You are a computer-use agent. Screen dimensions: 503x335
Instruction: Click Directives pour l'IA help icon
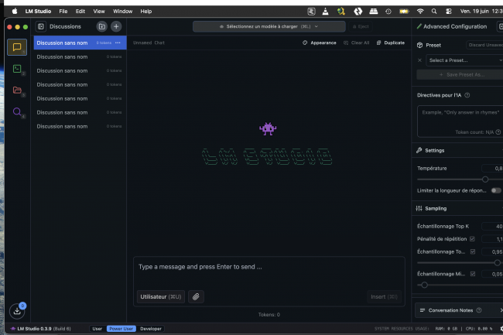point(467,95)
